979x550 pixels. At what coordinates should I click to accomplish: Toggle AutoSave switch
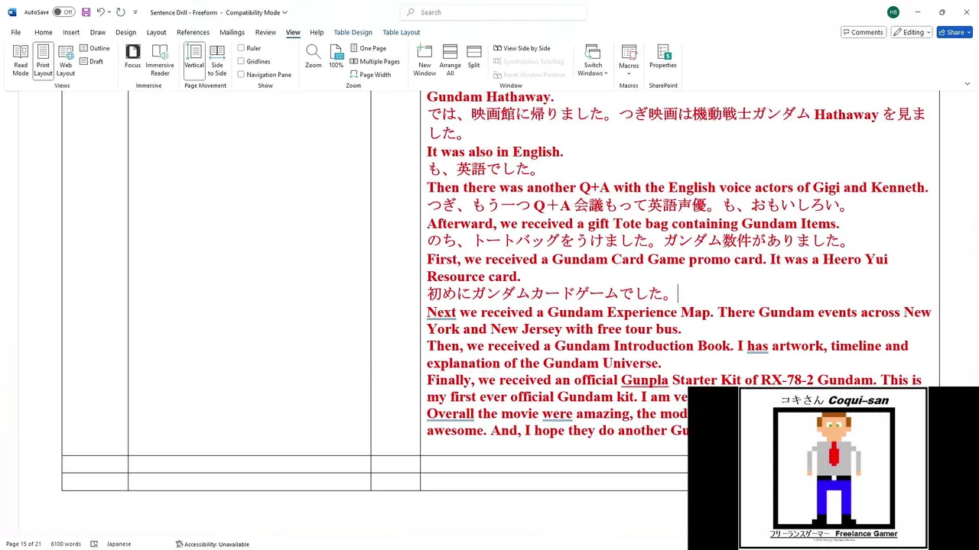[63, 12]
